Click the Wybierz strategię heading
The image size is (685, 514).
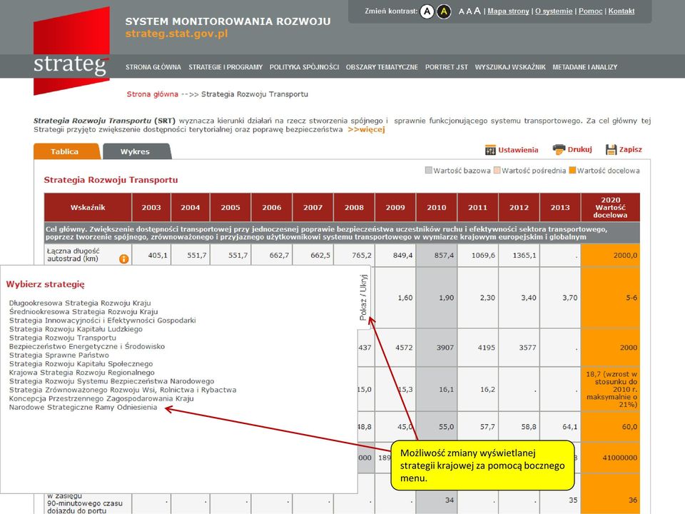click(x=46, y=284)
